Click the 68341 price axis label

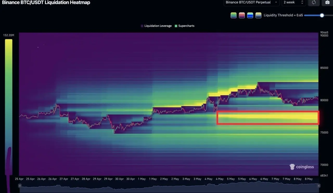pos(325,176)
